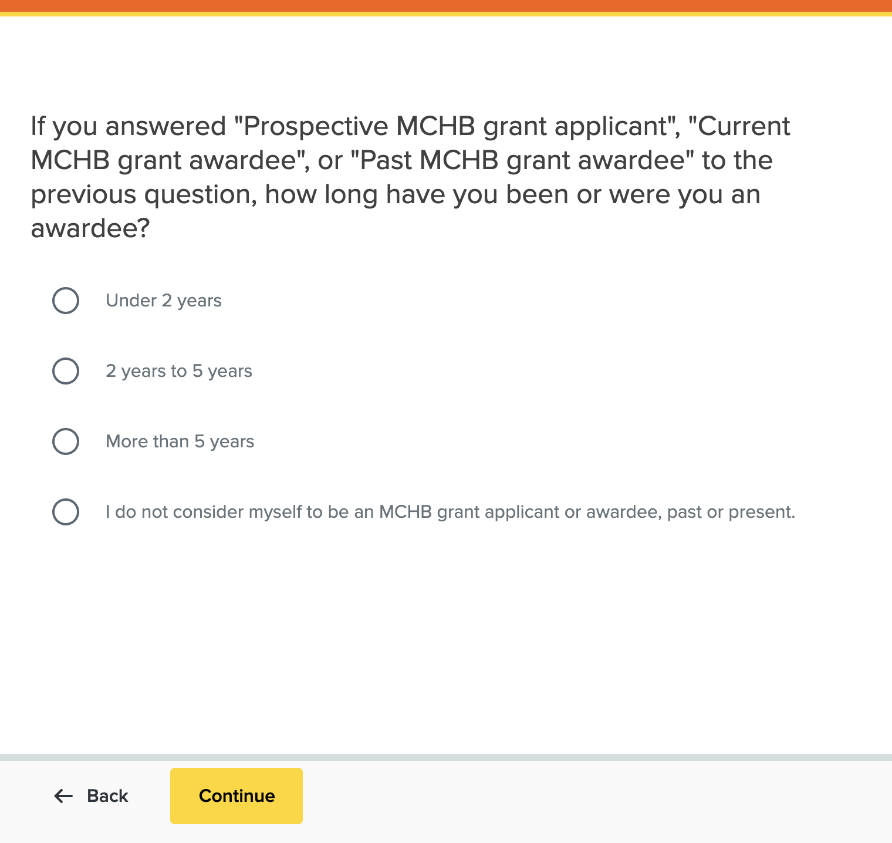Click the left arrow icon beside Back
This screenshot has height=843, width=892.
point(63,796)
